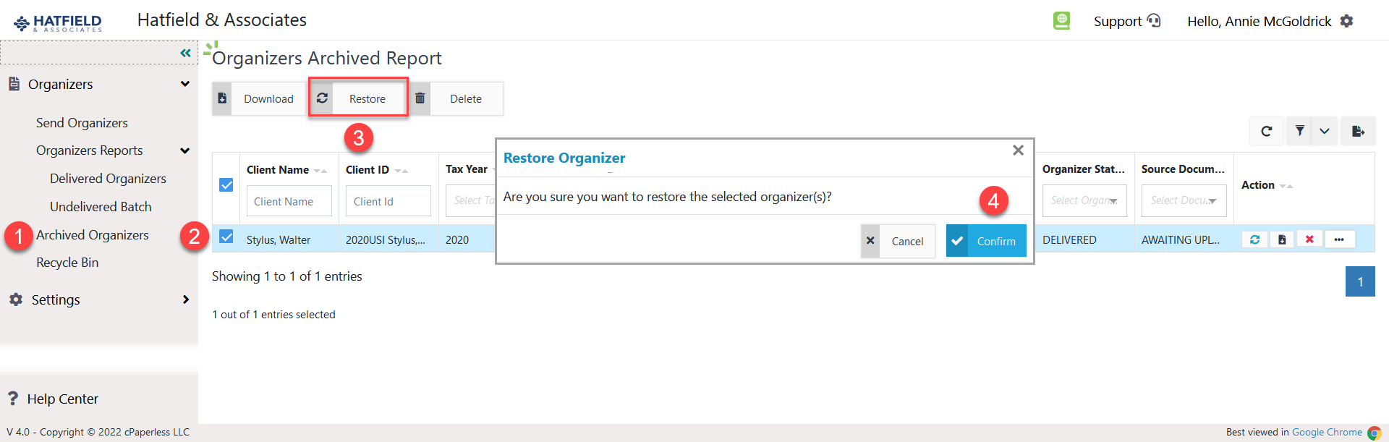Cancel the Restore Organizer dialog
Image resolution: width=1389 pixels, height=442 pixels.
[x=898, y=241]
